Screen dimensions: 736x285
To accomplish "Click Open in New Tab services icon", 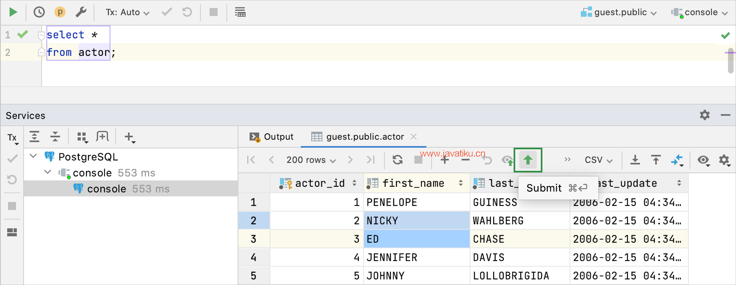I will pos(102,137).
